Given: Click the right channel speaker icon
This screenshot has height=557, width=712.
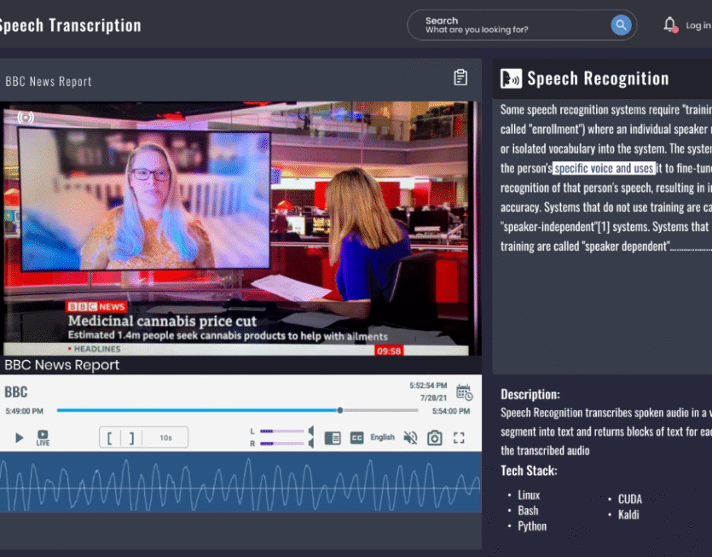Looking at the screenshot, I should point(311,444).
